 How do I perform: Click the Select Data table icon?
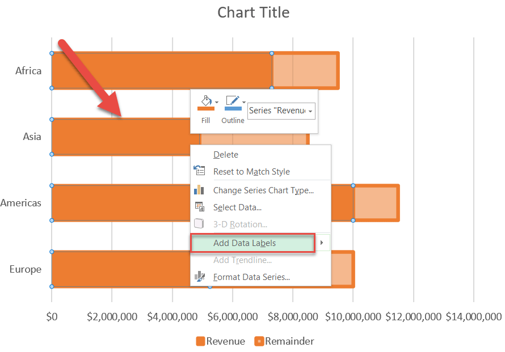[200, 206]
